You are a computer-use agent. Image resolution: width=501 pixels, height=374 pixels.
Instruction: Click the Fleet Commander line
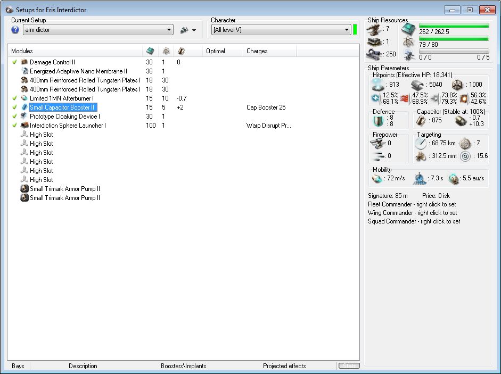tap(412, 204)
